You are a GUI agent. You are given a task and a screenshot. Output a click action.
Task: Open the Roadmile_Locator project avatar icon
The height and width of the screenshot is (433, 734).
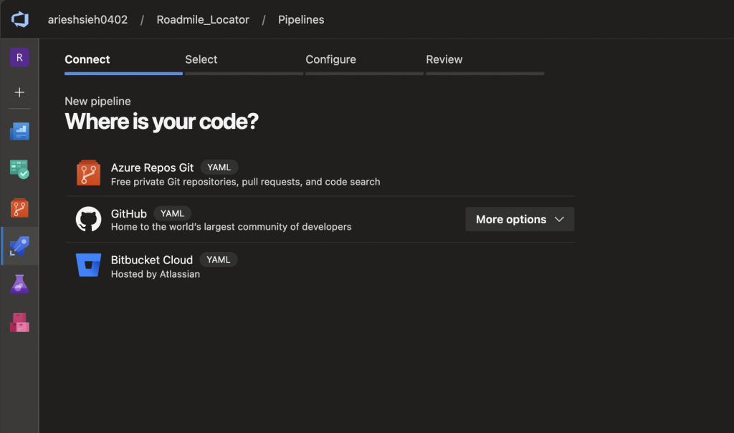click(x=19, y=57)
